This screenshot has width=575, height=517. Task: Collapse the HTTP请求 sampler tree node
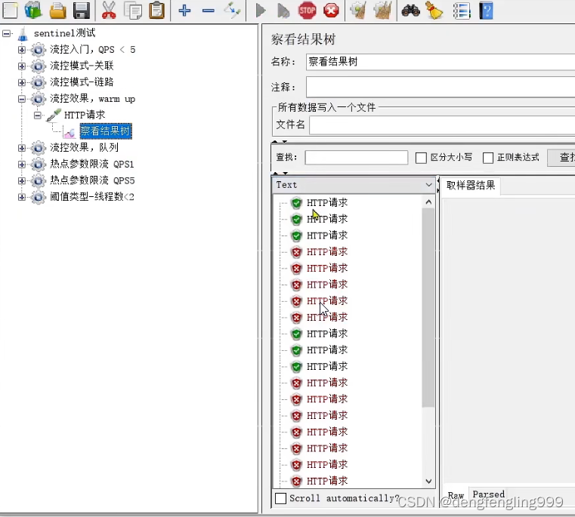pos(38,115)
